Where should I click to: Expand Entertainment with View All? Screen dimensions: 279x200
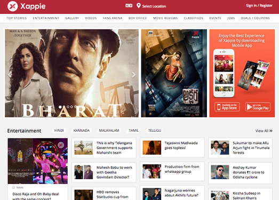tap(264, 131)
